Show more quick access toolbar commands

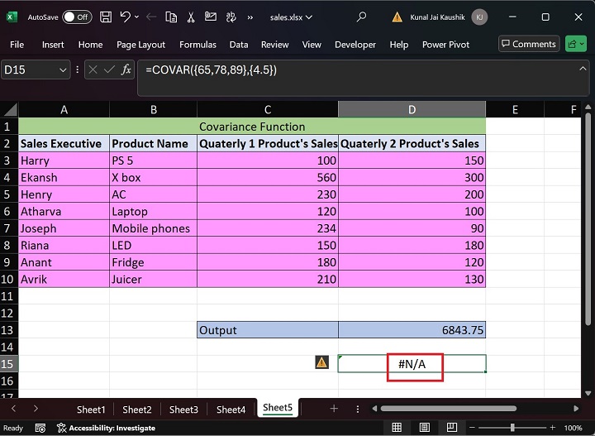[250, 17]
